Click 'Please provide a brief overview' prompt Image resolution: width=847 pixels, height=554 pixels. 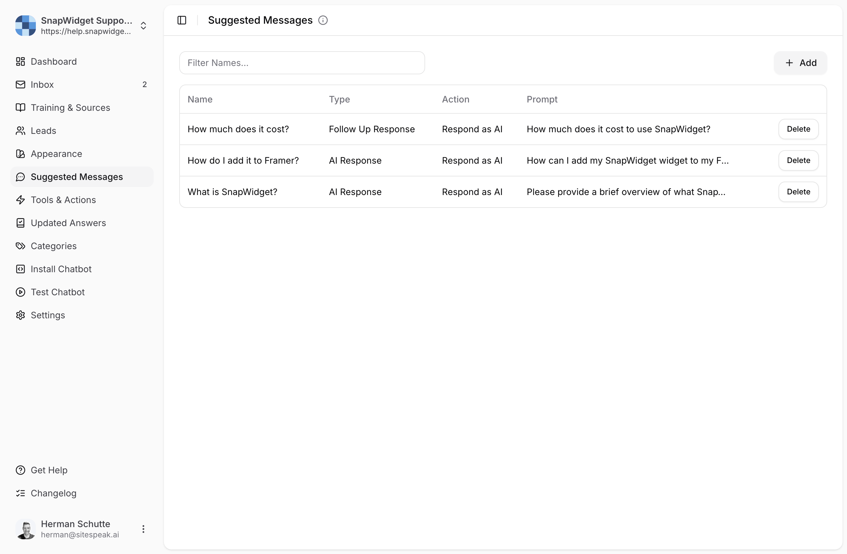coord(626,192)
